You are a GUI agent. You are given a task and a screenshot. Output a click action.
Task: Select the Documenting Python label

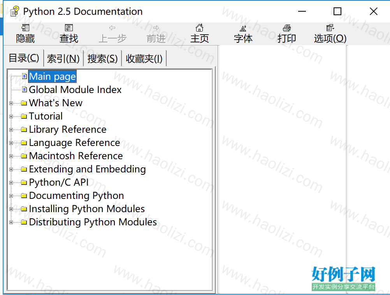click(x=76, y=195)
